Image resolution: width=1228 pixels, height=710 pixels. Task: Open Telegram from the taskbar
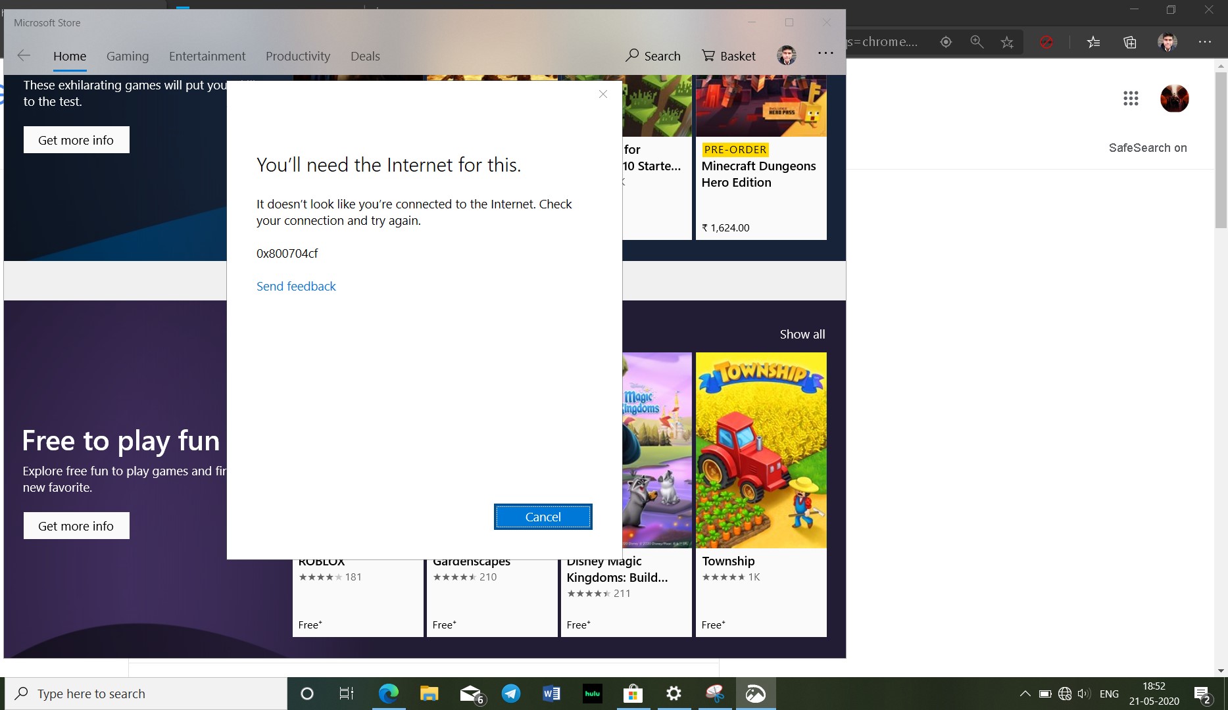pyautogui.click(x=511, y=694)
